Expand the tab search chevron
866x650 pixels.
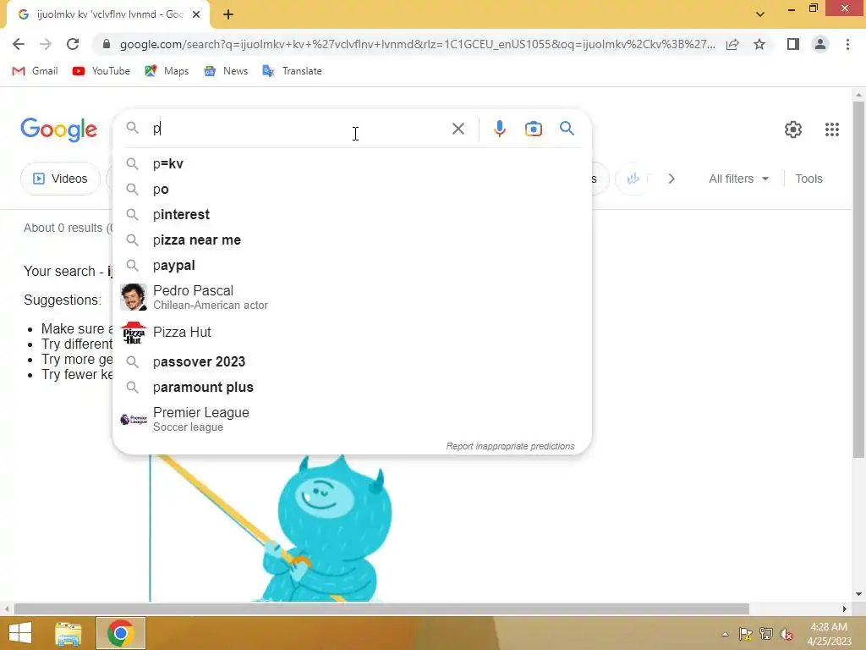click(x=760, y=14)
